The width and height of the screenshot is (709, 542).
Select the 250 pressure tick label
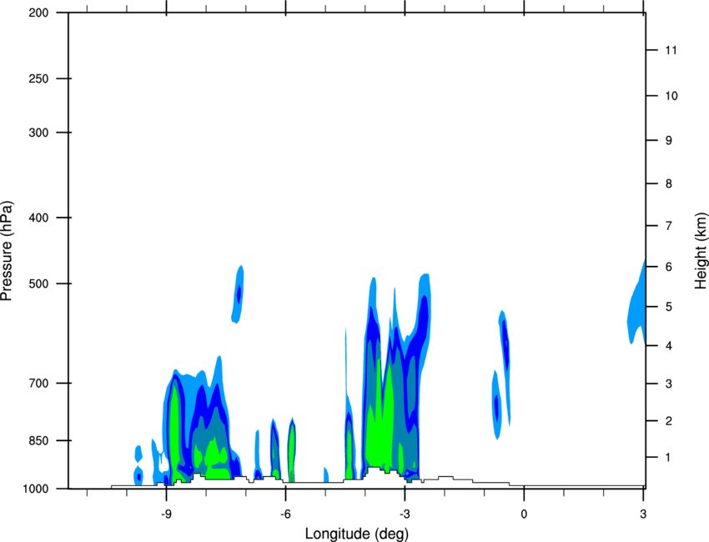[38, 78]
